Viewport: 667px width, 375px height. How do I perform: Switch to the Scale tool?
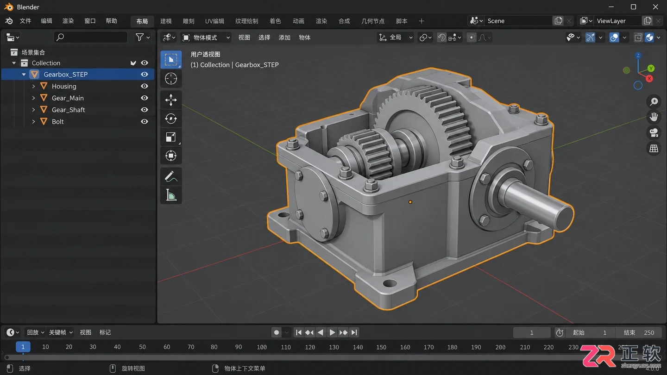coord(171,137)
